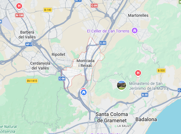Select the hospital marker near B-500
The height and width of the screenshot is (134, 181).
(x=138, y=73)
